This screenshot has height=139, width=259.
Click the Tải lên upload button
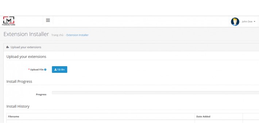(59, 69)
